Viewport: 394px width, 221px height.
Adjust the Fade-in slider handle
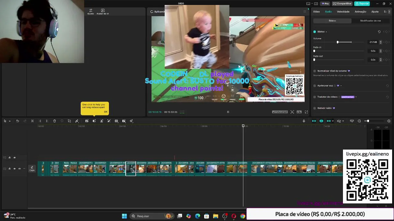pos(314,51)
